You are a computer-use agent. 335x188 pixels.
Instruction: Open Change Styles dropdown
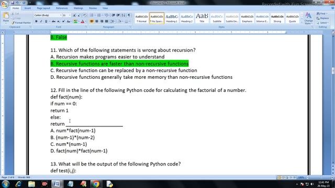(x=308, y=18)
